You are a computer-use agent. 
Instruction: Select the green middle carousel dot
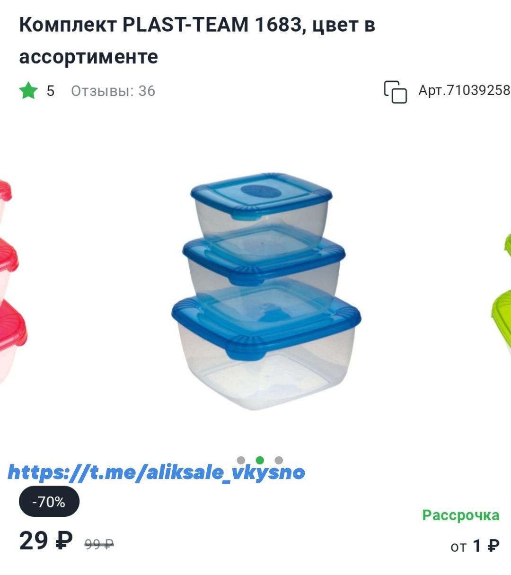click(260, 460)
